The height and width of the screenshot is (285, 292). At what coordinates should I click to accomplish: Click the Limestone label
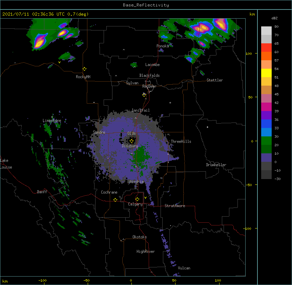tap(52, 120)
